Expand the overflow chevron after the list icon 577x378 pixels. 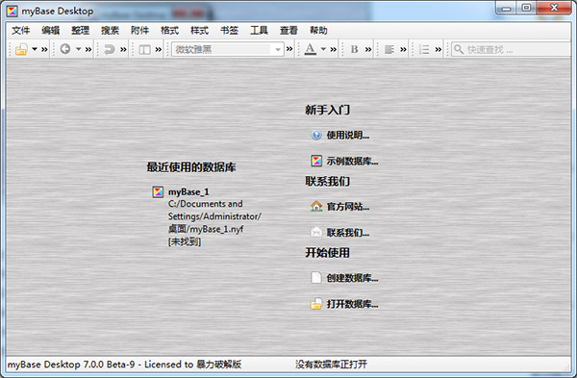coord(438,49)
